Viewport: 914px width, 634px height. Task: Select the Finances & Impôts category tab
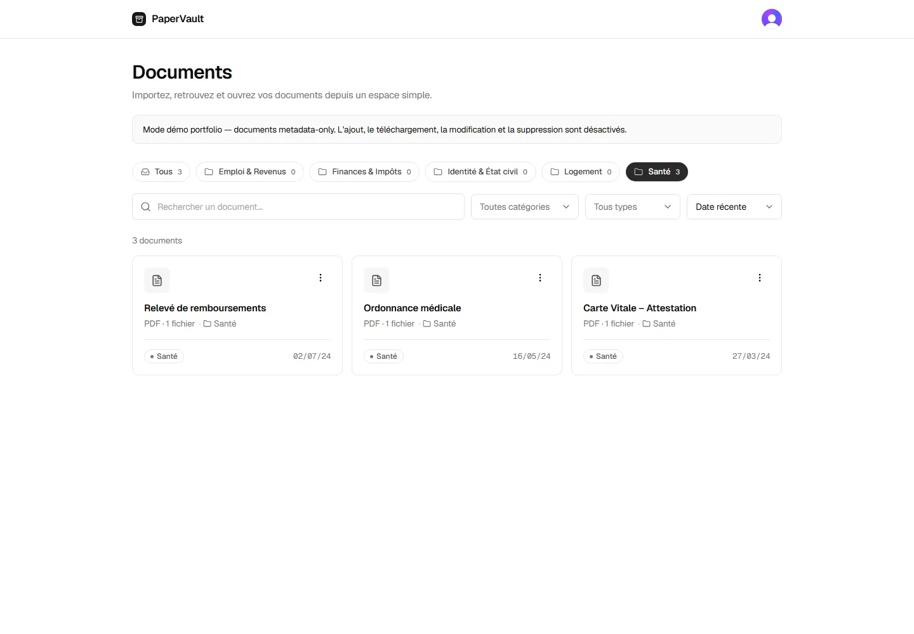[x=364, y=172]
